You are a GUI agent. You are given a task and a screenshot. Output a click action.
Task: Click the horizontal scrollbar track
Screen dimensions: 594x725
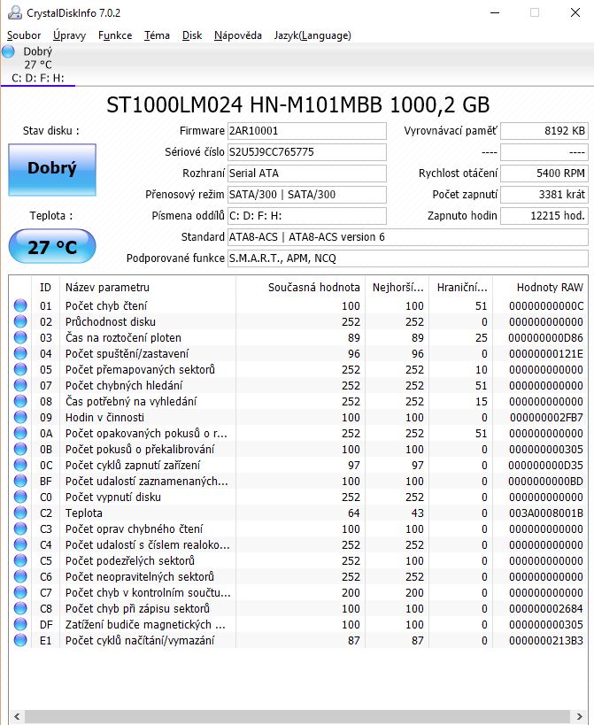pos(297,717)
